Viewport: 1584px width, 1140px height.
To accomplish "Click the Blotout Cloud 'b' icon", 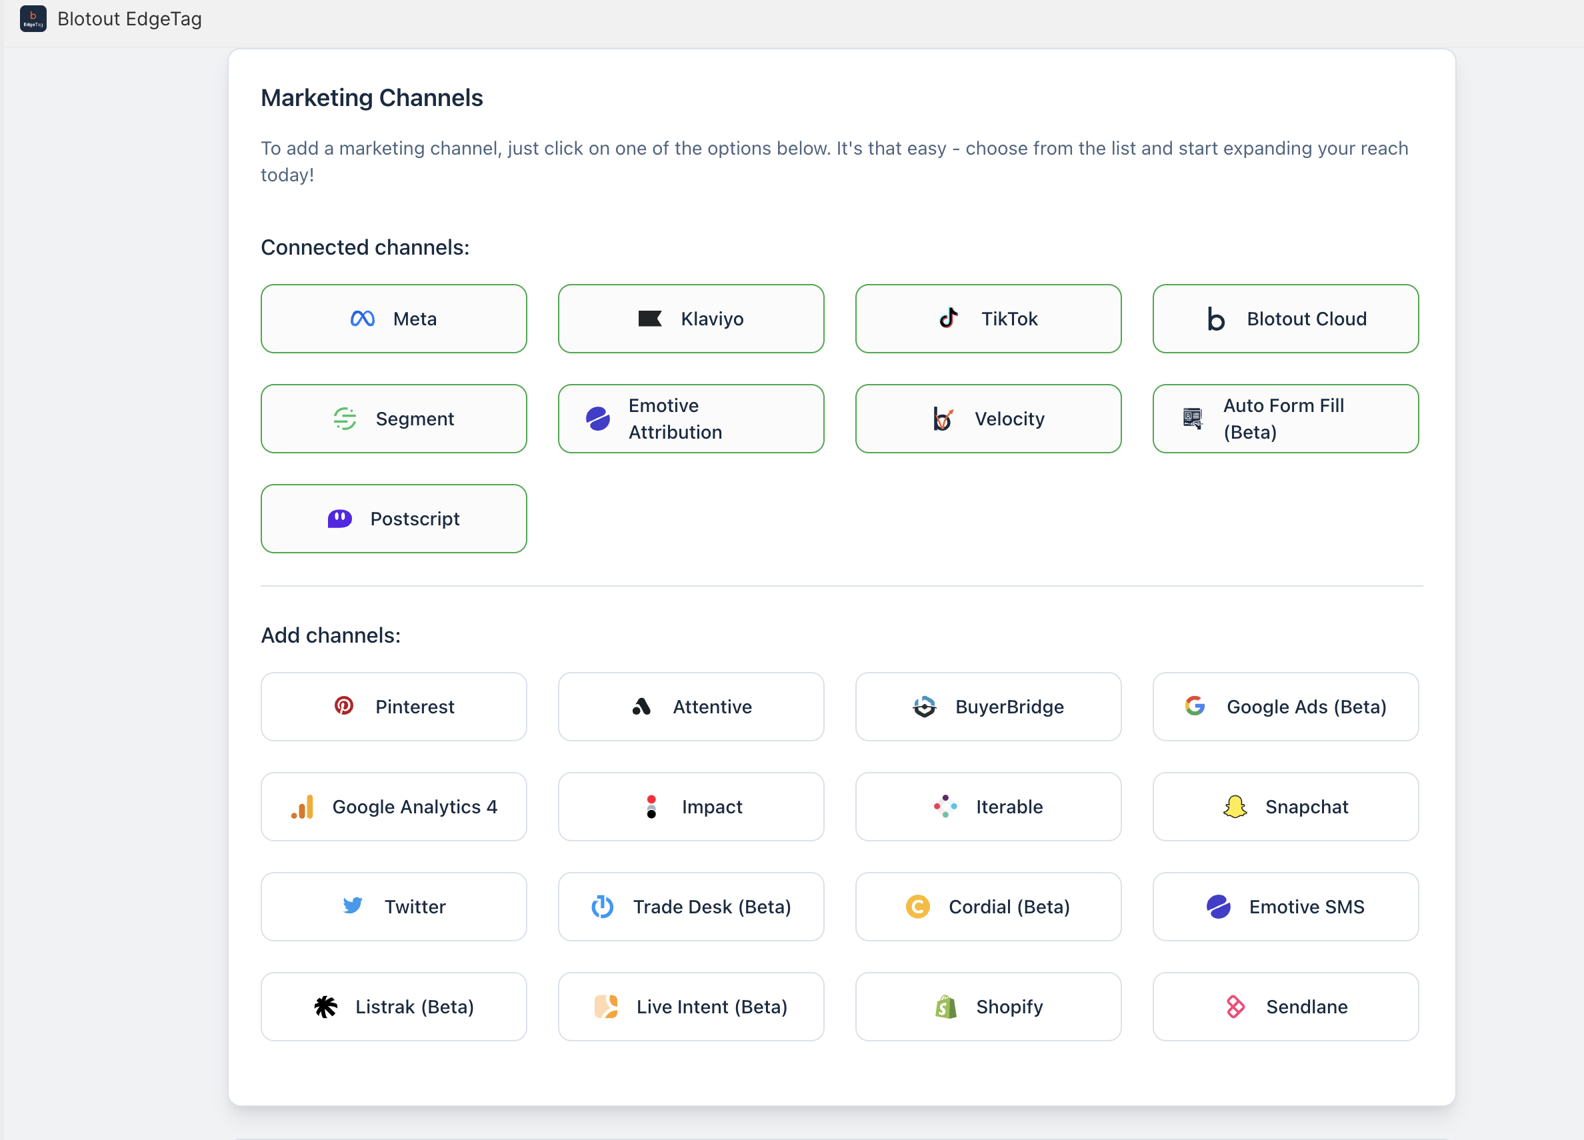I will tap(1216, 319).
